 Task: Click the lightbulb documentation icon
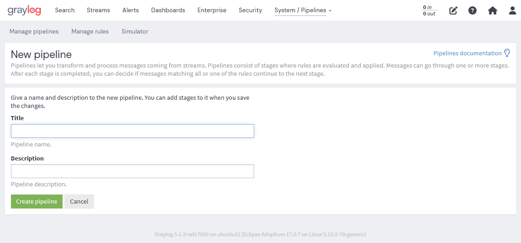pyautogui.click(x=507, y=53)
